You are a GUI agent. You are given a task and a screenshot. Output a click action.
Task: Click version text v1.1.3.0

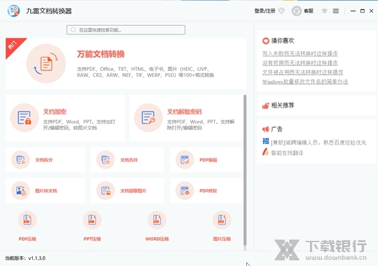click(x=37, y=258)
